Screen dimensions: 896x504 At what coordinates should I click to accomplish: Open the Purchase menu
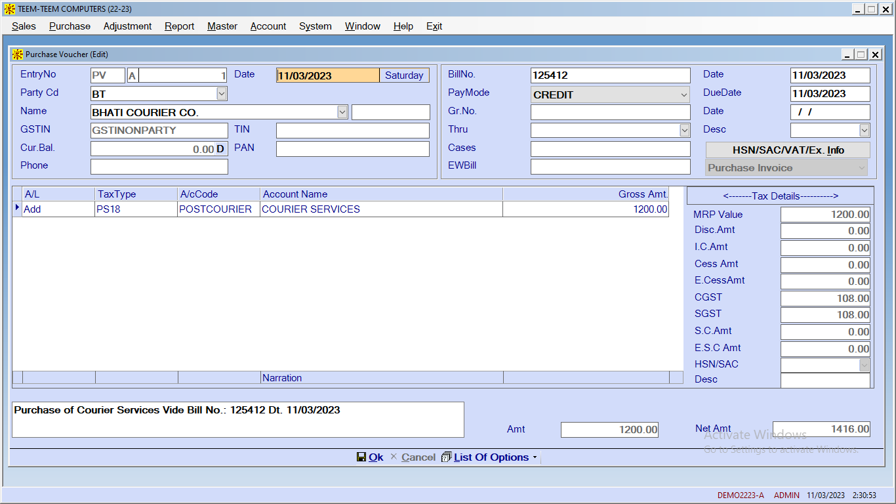click(x=70, y=26)
